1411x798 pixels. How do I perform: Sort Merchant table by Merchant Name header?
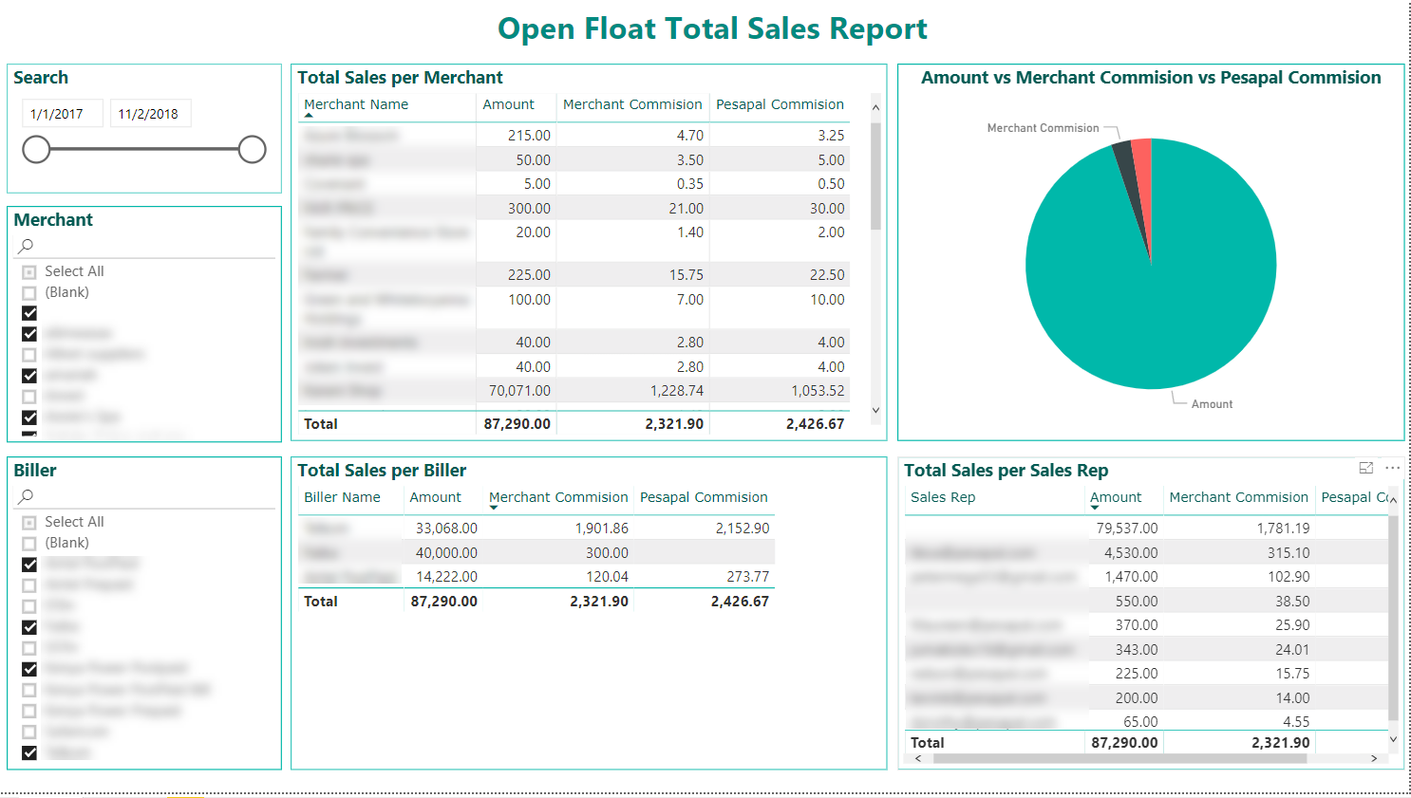[x=356, y=104]
